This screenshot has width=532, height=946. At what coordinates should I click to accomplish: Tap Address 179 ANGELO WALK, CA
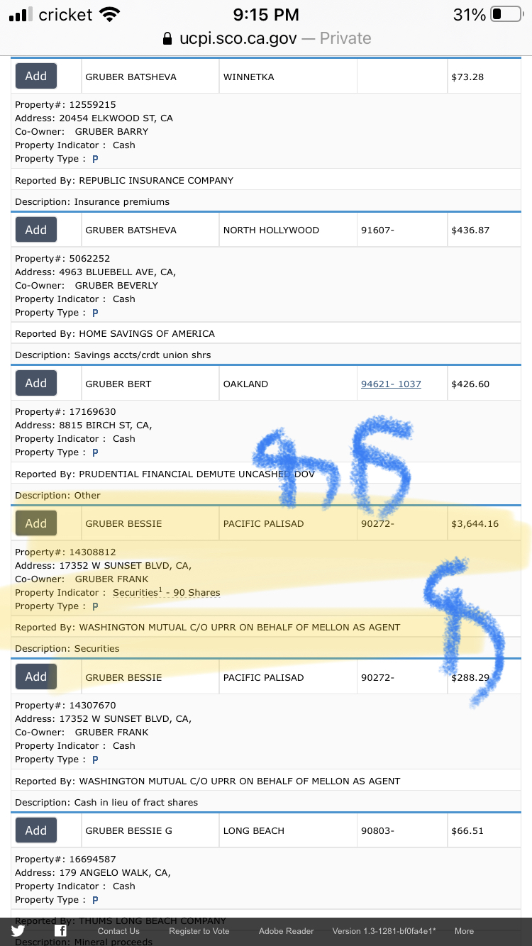(93, 872)
